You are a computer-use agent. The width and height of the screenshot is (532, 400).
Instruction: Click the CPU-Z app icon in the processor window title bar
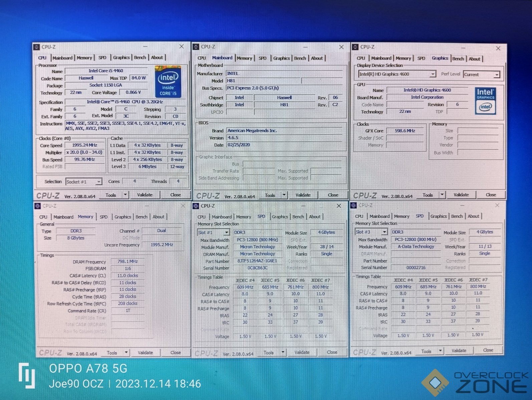pos(37,47)
